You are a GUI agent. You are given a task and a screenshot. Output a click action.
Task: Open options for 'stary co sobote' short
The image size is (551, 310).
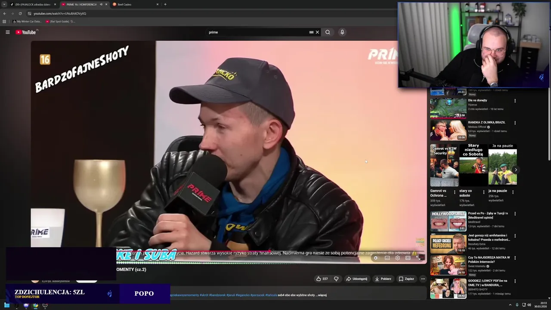(483, 192)
